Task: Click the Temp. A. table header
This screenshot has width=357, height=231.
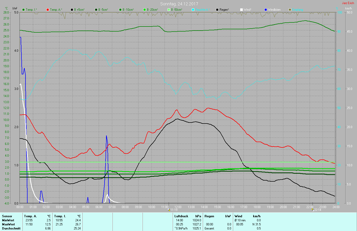Action: point(30,216)
